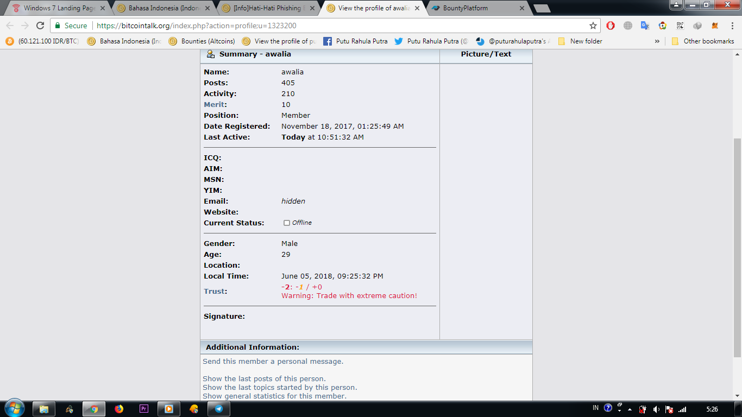Open the View the profile of pu bookmark

pos(279,41)
